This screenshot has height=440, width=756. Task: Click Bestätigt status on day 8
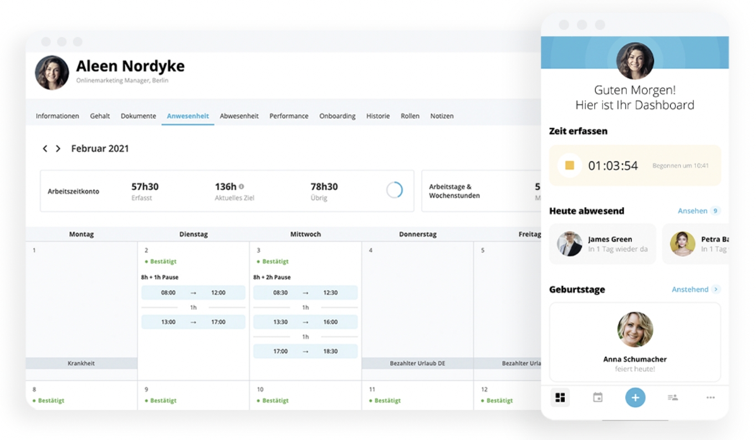coord(49,401)
